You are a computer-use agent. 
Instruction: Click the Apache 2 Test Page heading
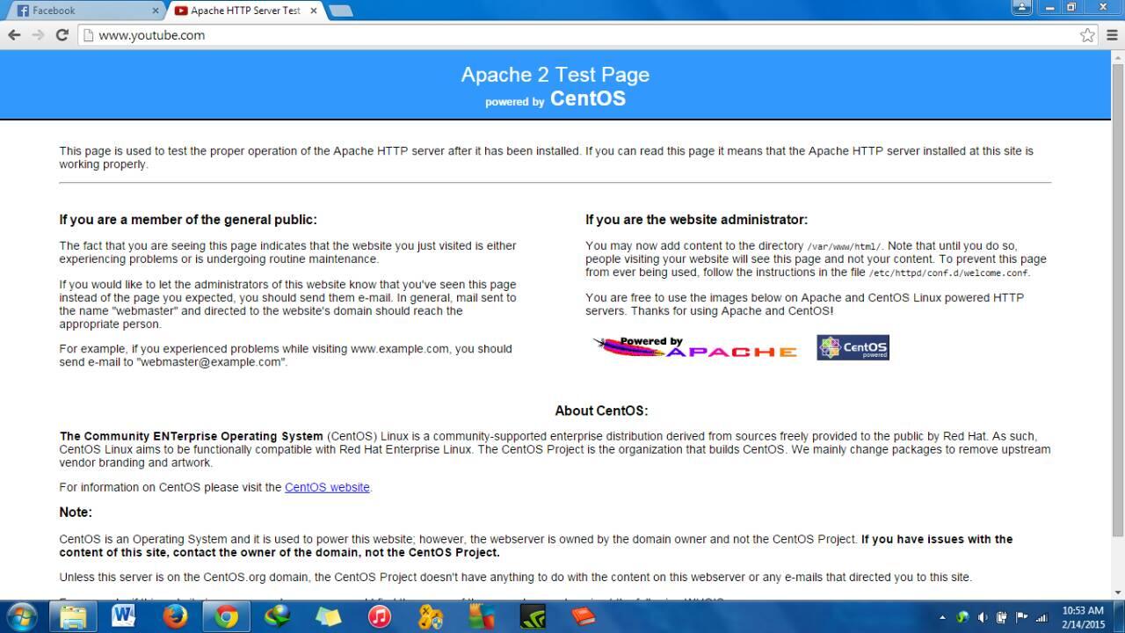tap(555, 75)
